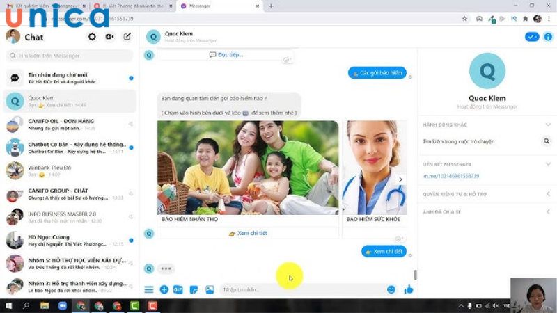
Task: Open the sticker picker
Action: (x=194, y=289)
